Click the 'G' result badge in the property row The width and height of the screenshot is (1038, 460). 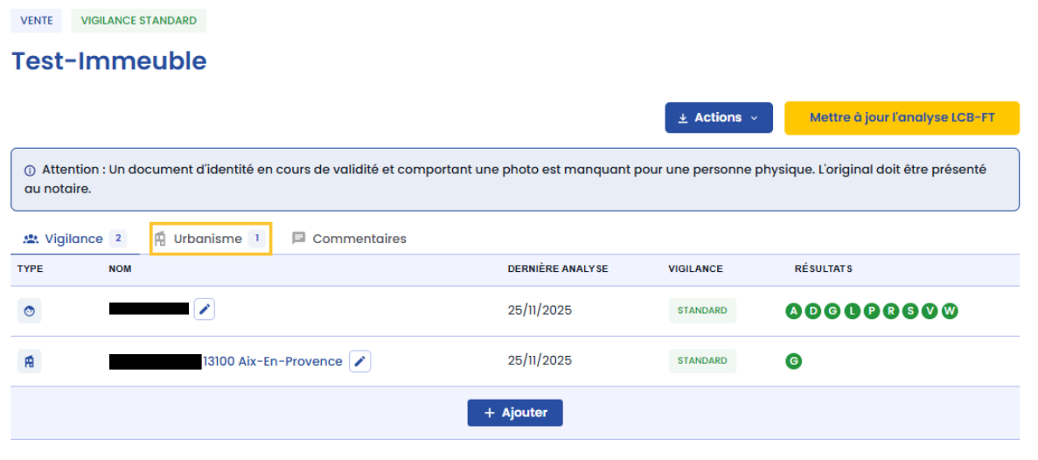click(794, 360)
